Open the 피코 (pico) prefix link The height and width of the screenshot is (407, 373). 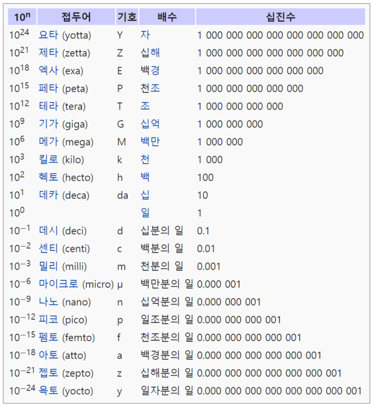coord(48,320)
